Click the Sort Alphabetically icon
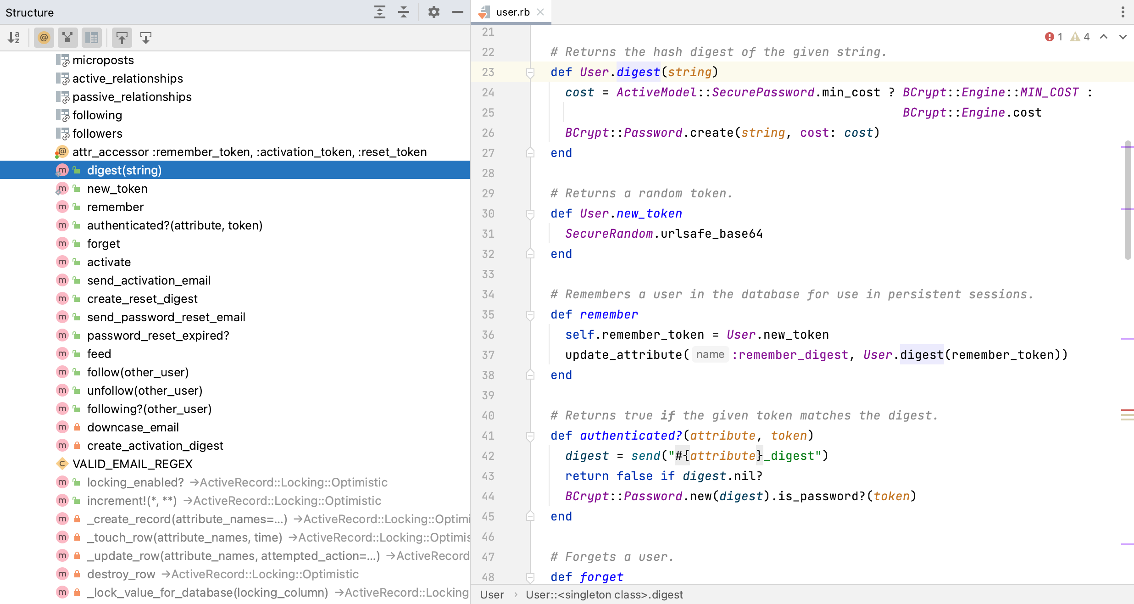1134x604 pixels. tap(14, 38)
